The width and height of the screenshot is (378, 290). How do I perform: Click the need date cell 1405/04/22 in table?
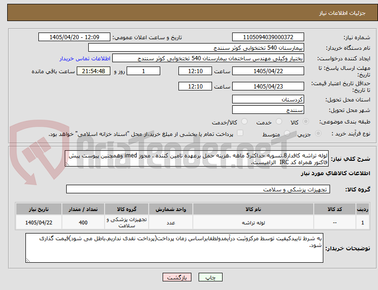pos(39,223)
